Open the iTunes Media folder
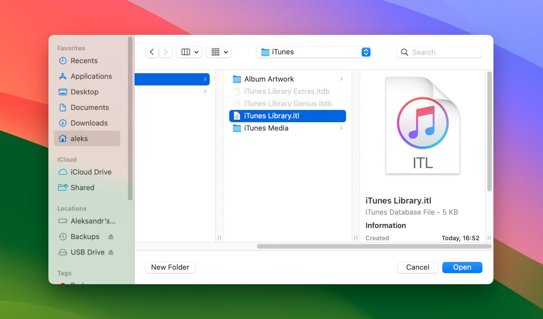Image resolution: width=543 pixels, height=319 pixels. [287, 128]
